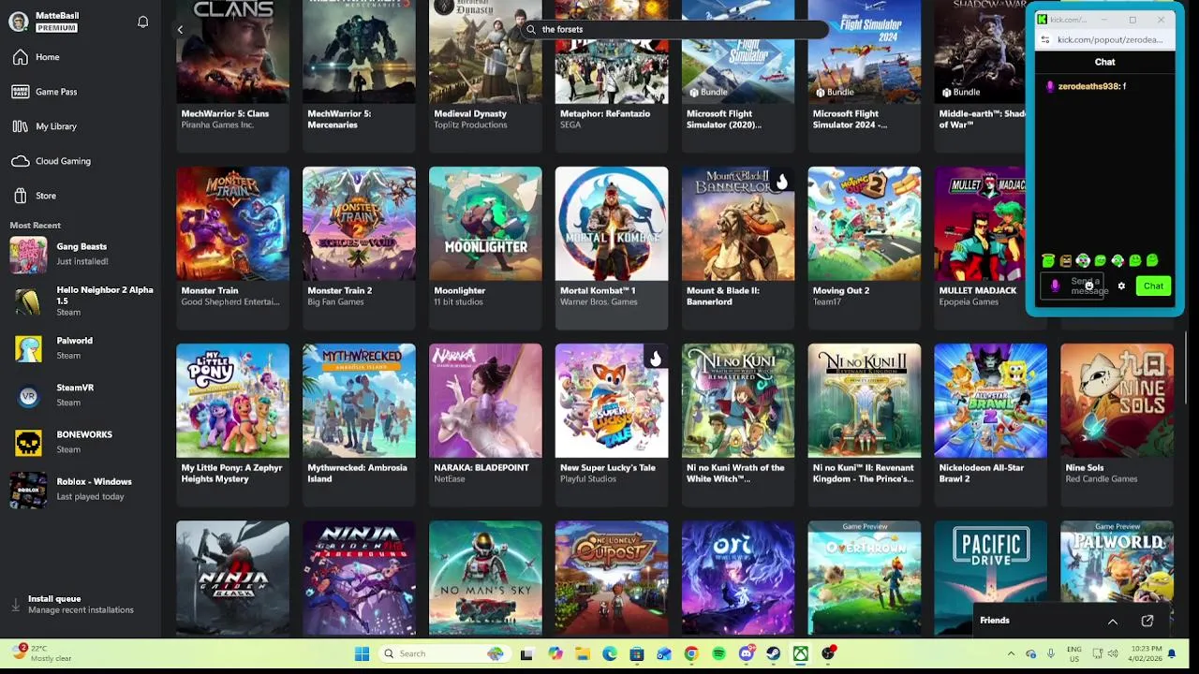Open the Windows Start menu
Screen dimensions: 1199x674
tap(362, 653)
